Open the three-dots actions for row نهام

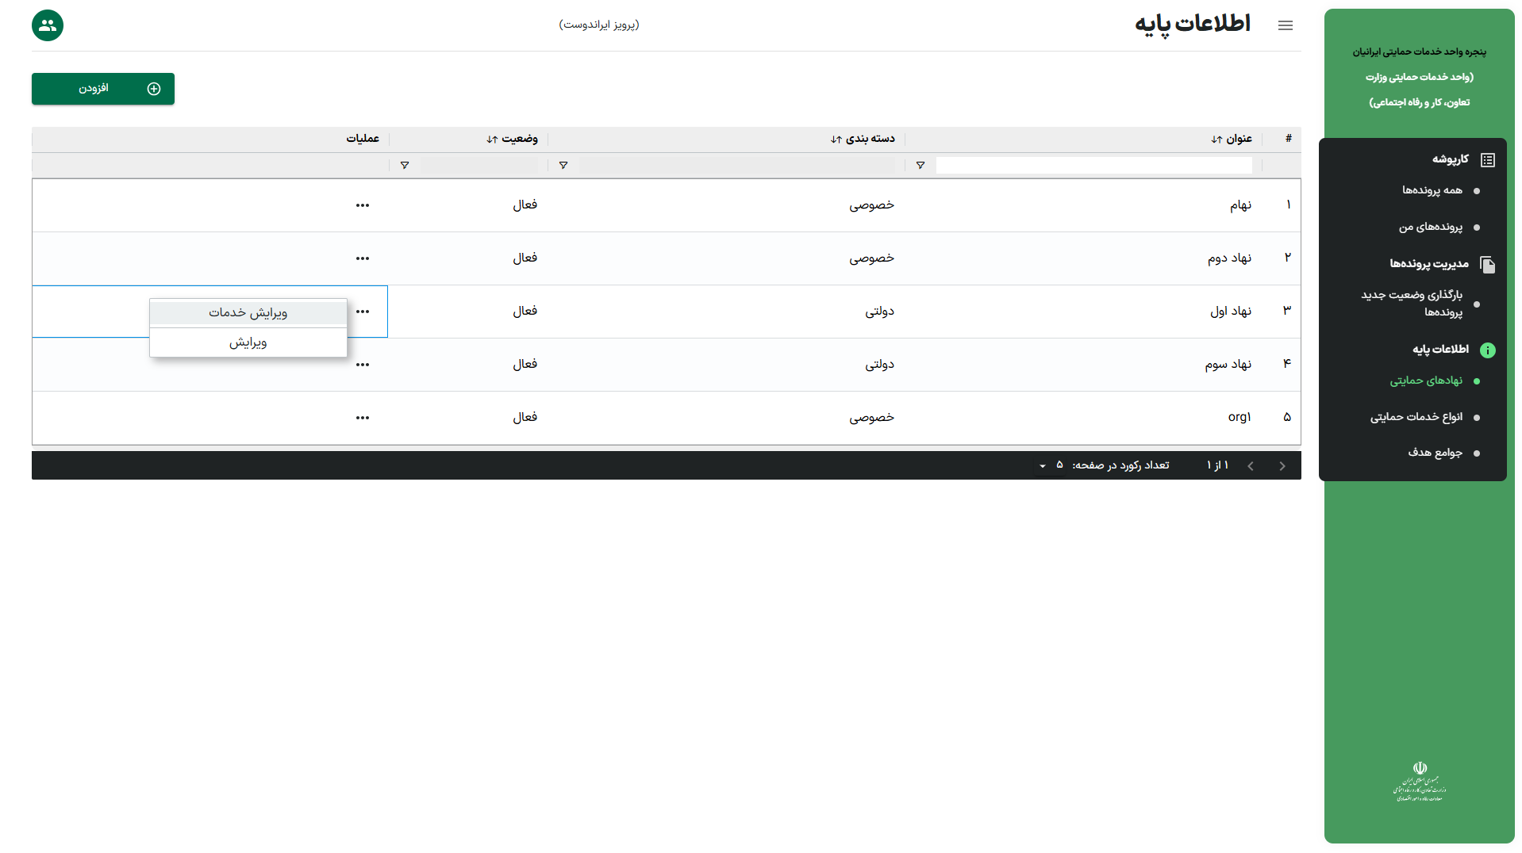click(363, 205)
